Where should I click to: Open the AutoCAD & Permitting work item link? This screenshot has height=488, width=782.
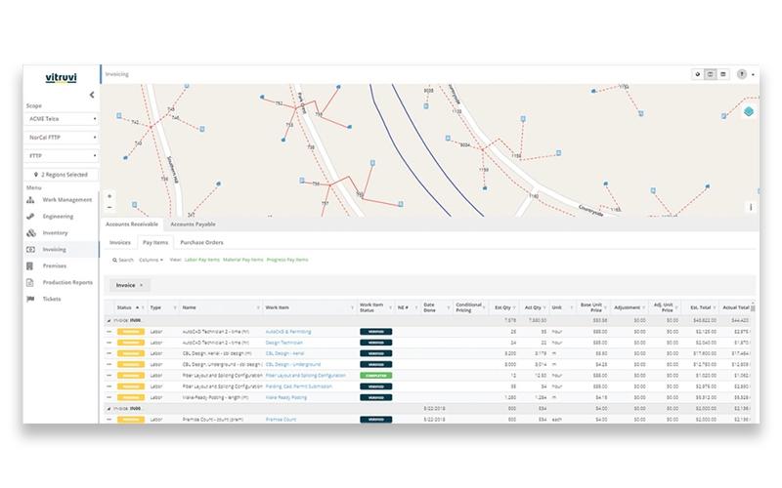(288, 332)
